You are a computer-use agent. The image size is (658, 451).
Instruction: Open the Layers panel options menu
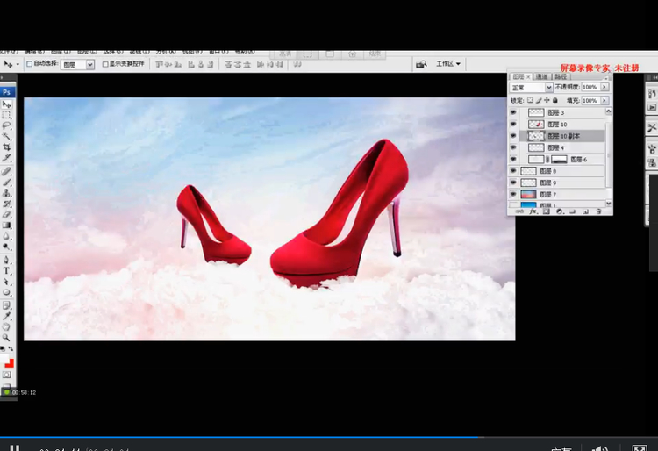[x=606, y=77]
